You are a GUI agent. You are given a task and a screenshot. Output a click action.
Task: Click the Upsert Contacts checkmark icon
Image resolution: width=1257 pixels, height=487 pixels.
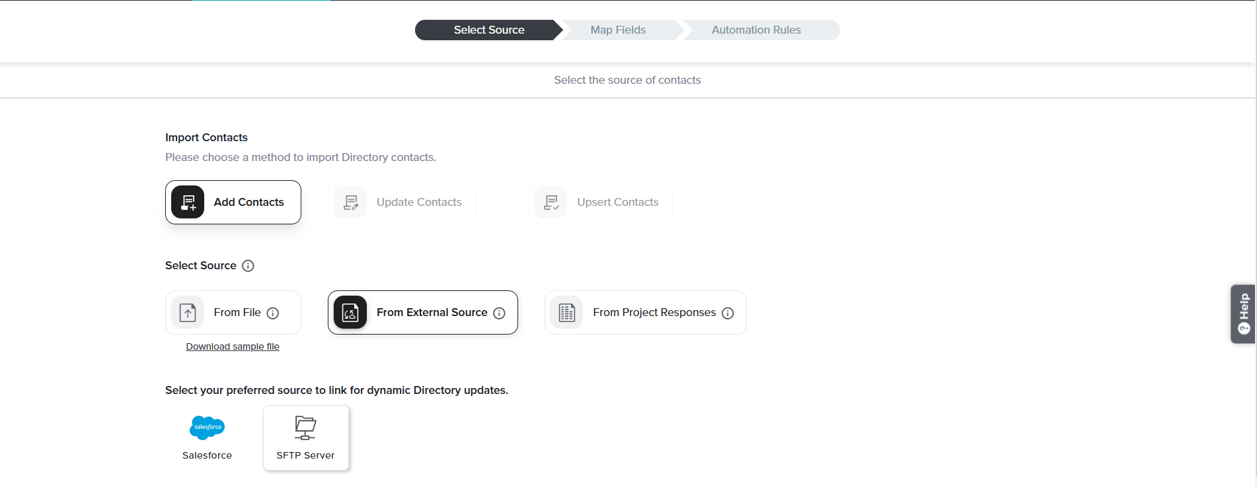click(551, 202)
